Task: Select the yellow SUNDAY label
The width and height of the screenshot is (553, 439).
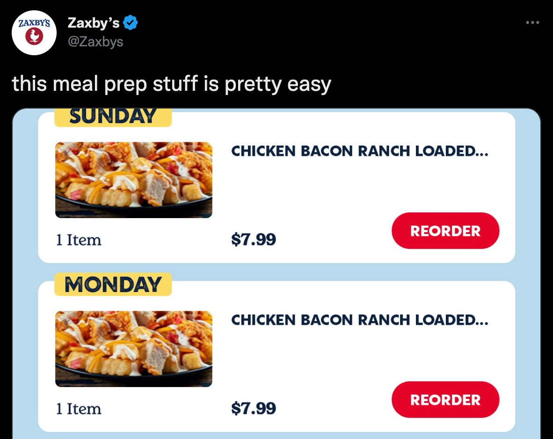Action: [113, 117]
